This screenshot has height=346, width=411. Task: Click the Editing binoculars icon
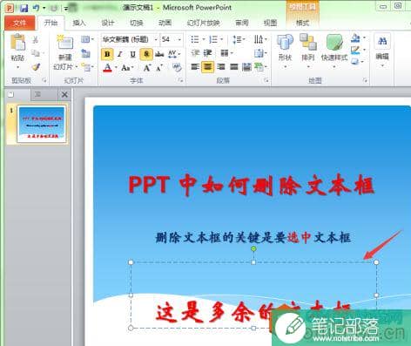(x=382, y=41)
